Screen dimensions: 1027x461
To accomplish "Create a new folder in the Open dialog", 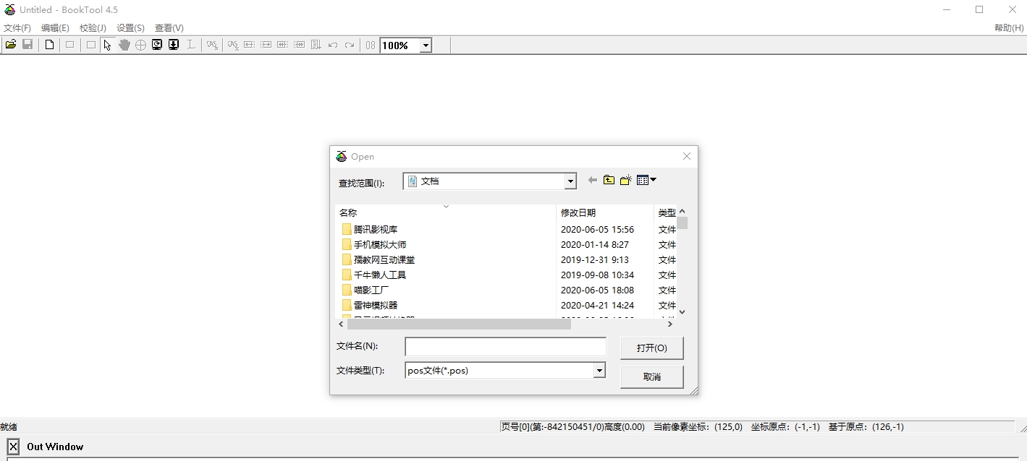I will (625, 180).
